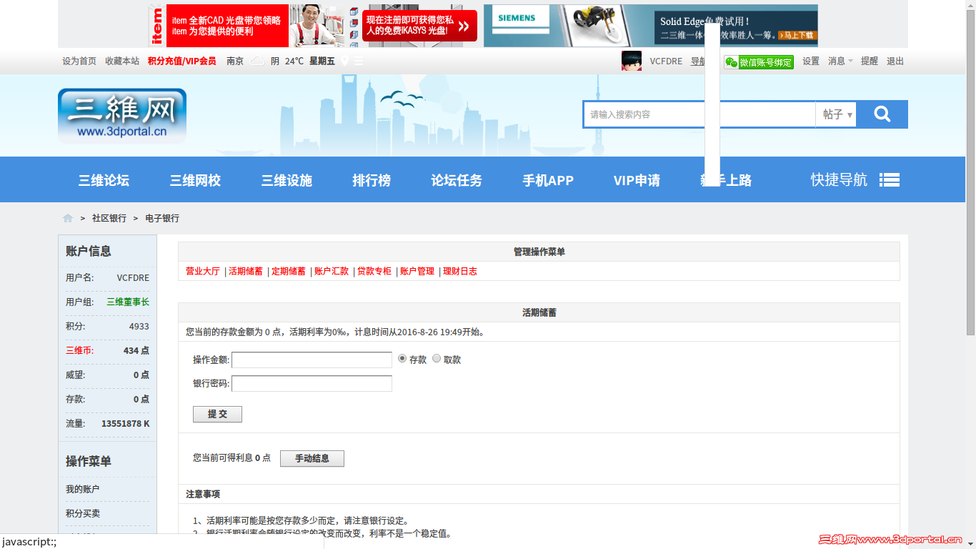Click the 三维网 site logo
This screenshot has width=976, height=549.
click(122, 115)
